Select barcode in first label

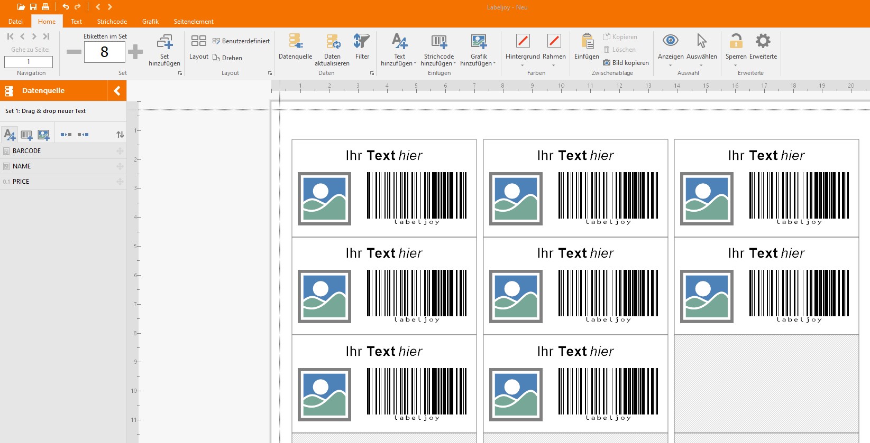click(417, 199)
